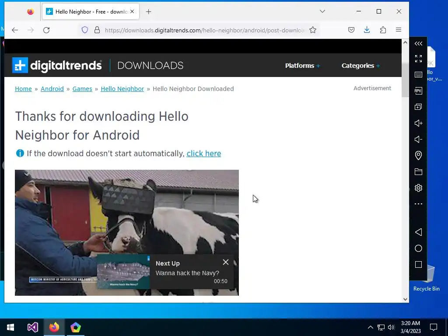This screenshot has width=448, height=336.
Task: Click the Firefox View icon
Action: point(30,12)
